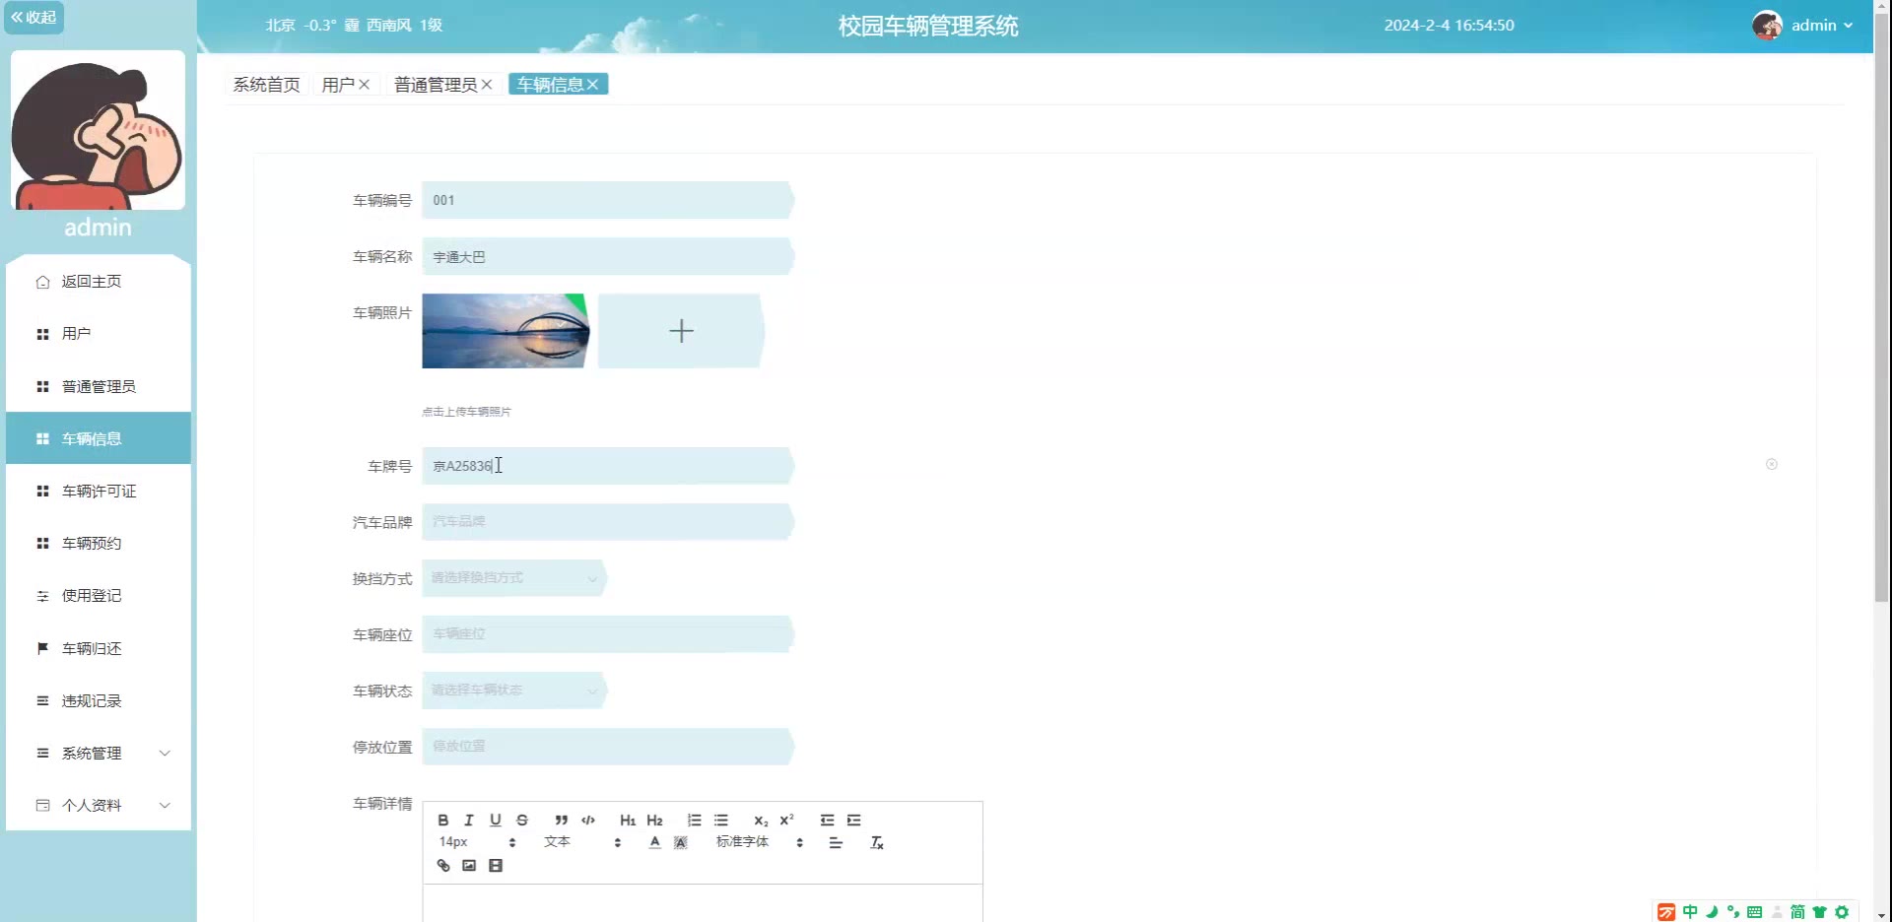This screenshot has width=1892, height=922.
Task: Close the 用户 tab
Action: [x=365, y=85]
